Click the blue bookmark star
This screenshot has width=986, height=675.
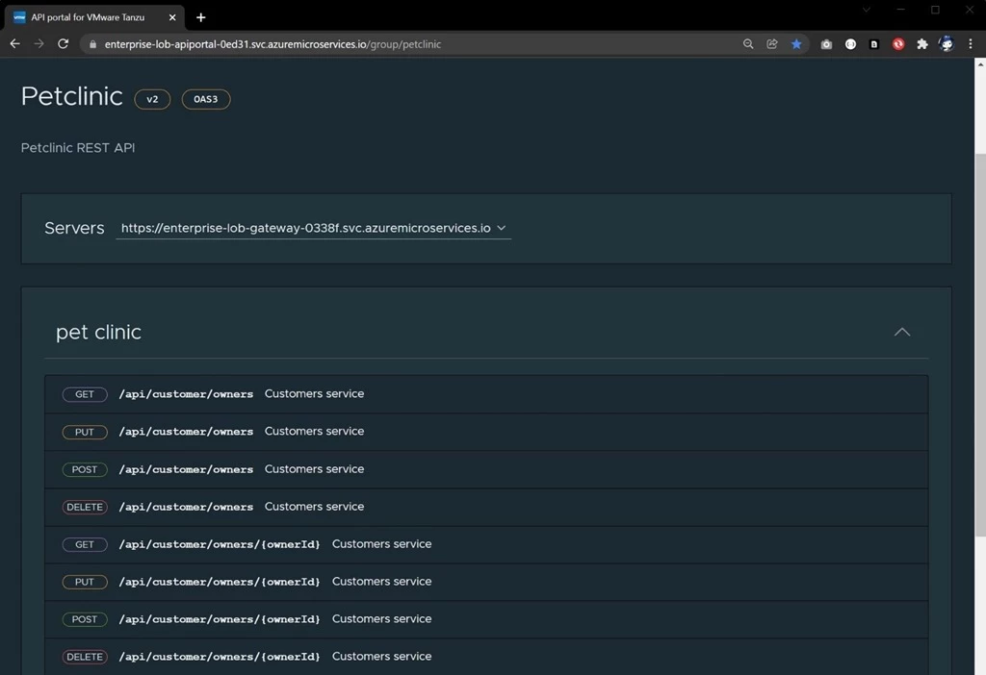pyautogui.click(x=796, y=44)
